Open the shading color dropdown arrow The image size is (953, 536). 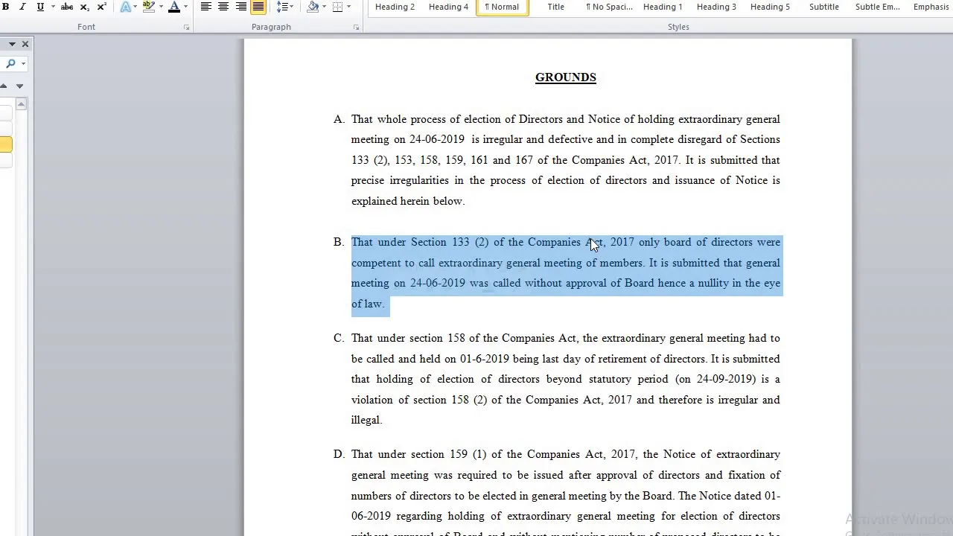pos(324,7)
